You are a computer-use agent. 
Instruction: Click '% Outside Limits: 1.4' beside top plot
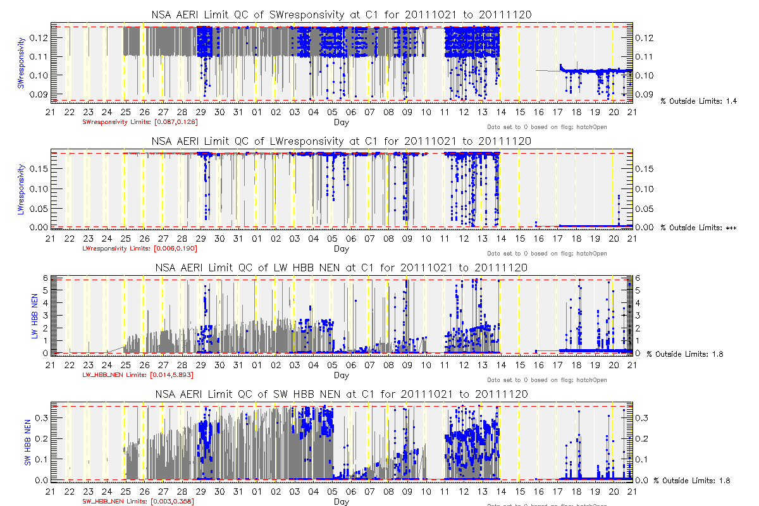[698, 101]
